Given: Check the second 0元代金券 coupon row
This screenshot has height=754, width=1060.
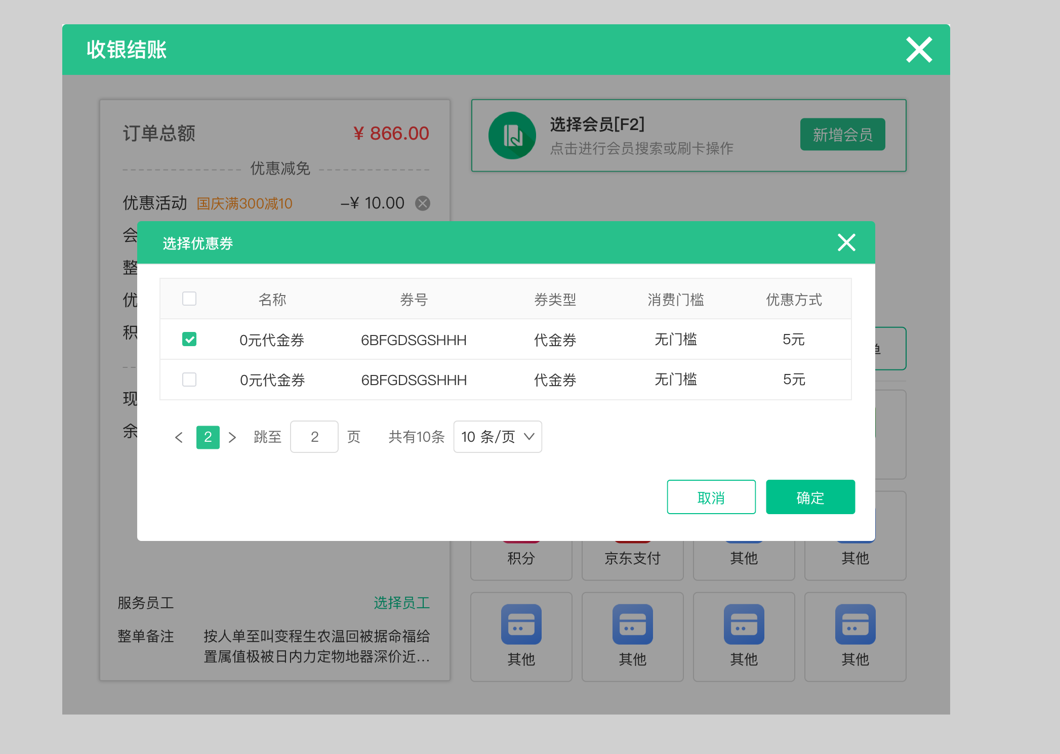Looking at the screenshot, I should click(189, 380).
